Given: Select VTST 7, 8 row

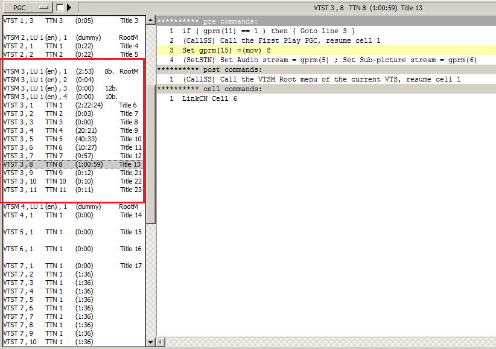Looking at the screenshot, I should [x=74, y=325].
